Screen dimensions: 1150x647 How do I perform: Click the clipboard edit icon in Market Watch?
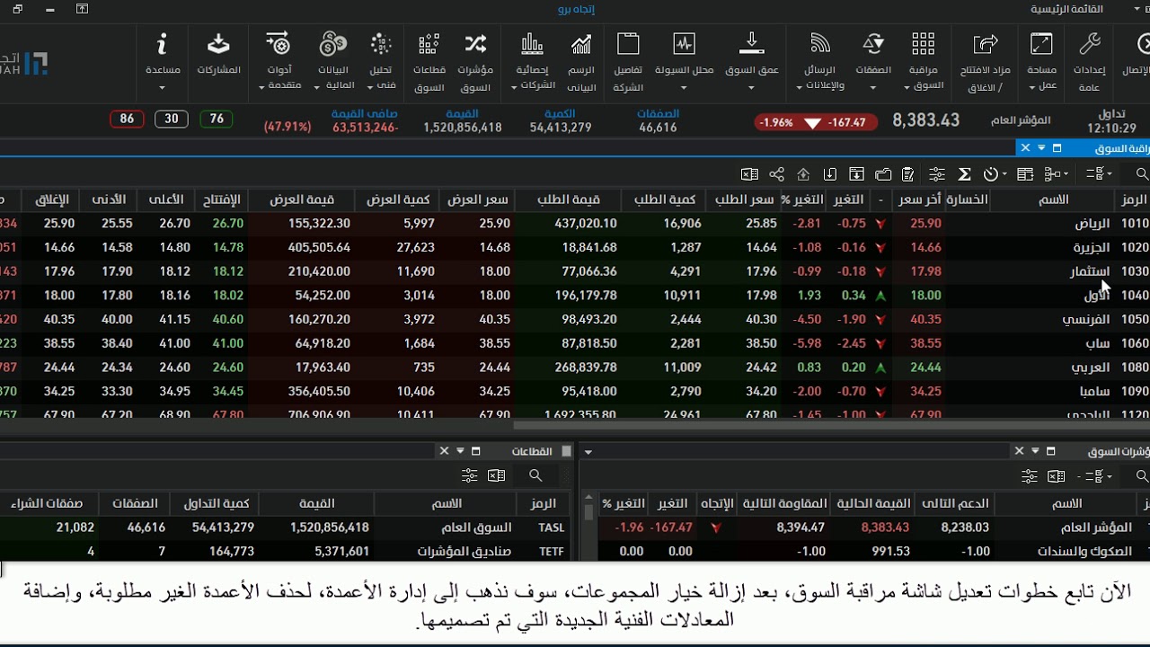click(x=908, y=174)
